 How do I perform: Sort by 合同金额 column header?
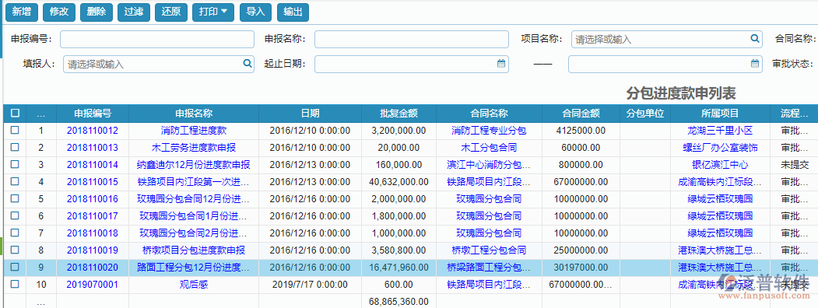pyautogui.click(x=581, y=113)
